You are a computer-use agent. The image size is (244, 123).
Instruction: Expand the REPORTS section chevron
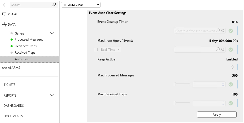pyautogui.click(x=52, y=96)
